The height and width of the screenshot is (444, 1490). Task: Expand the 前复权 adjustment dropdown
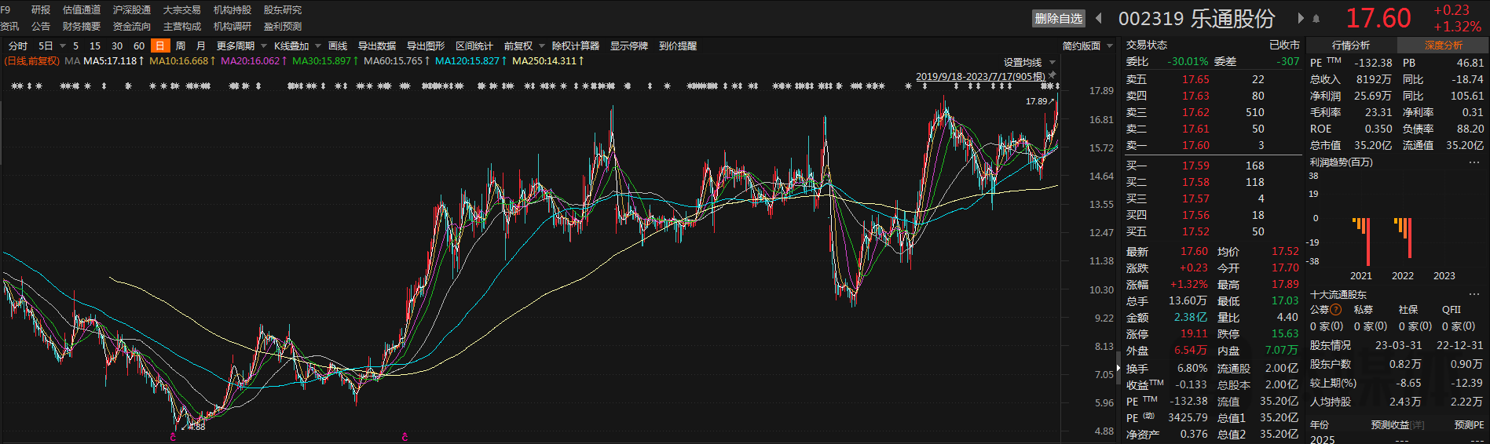pyautogui.click(x=524, y=46)
